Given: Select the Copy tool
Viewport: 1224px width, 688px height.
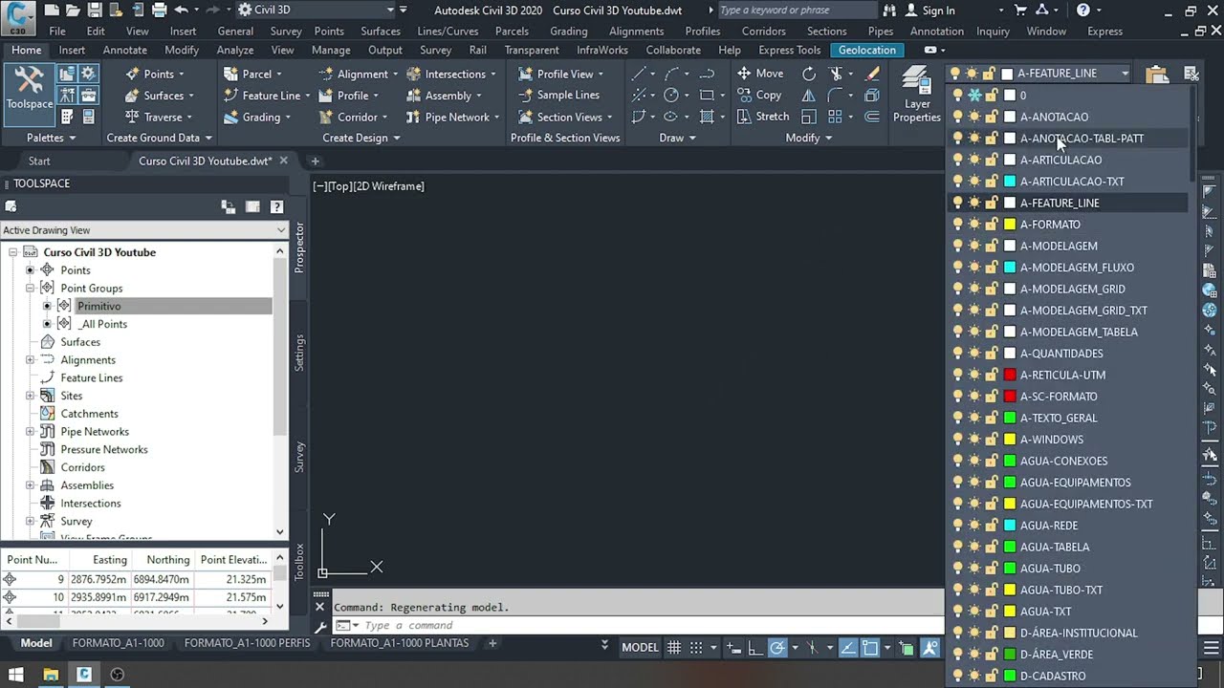Looking at the screenshot, I should click(x=760, y=96).
